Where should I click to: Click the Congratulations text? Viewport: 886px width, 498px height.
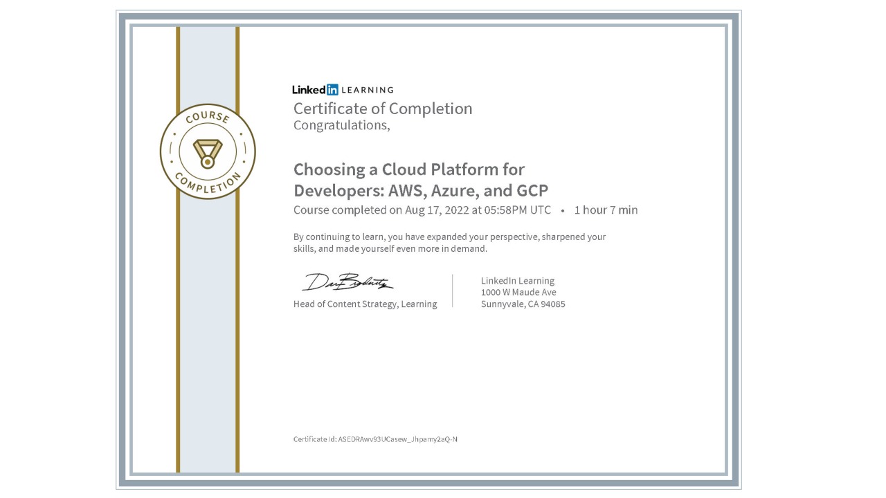(341, 125)
